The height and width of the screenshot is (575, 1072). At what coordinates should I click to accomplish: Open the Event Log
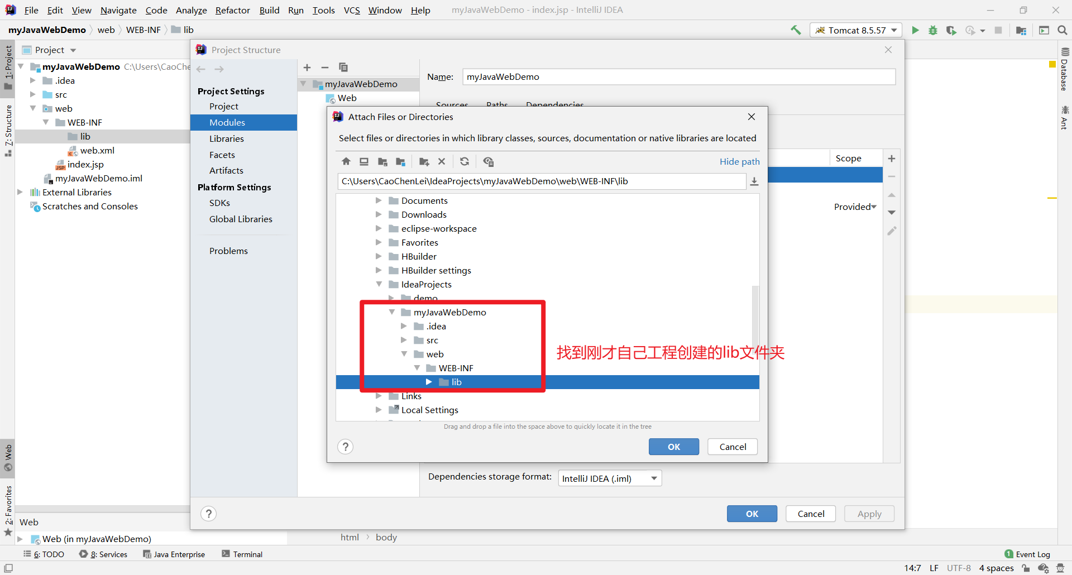coord(1027,554)
